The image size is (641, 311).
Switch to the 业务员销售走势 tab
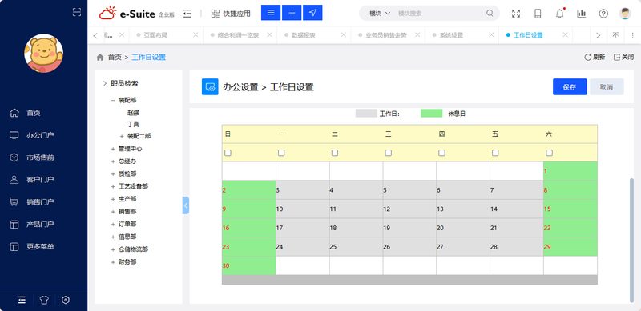click(x=385, y=35)
